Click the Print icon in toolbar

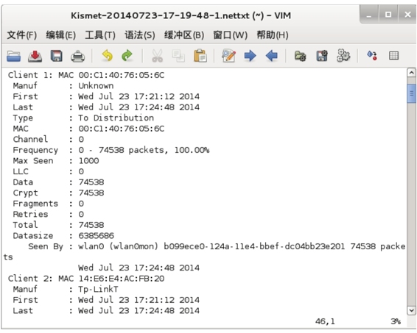pos(77,57)
